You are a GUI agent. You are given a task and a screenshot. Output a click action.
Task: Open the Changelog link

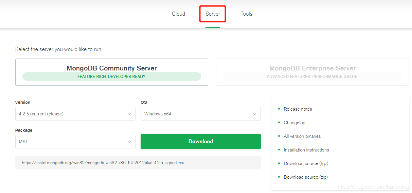294,123
